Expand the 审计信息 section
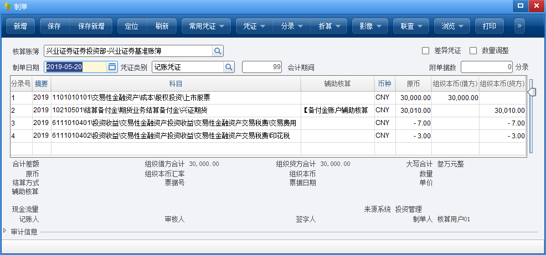The width and height of the screenshot is (546, 255). click(6, 231)
